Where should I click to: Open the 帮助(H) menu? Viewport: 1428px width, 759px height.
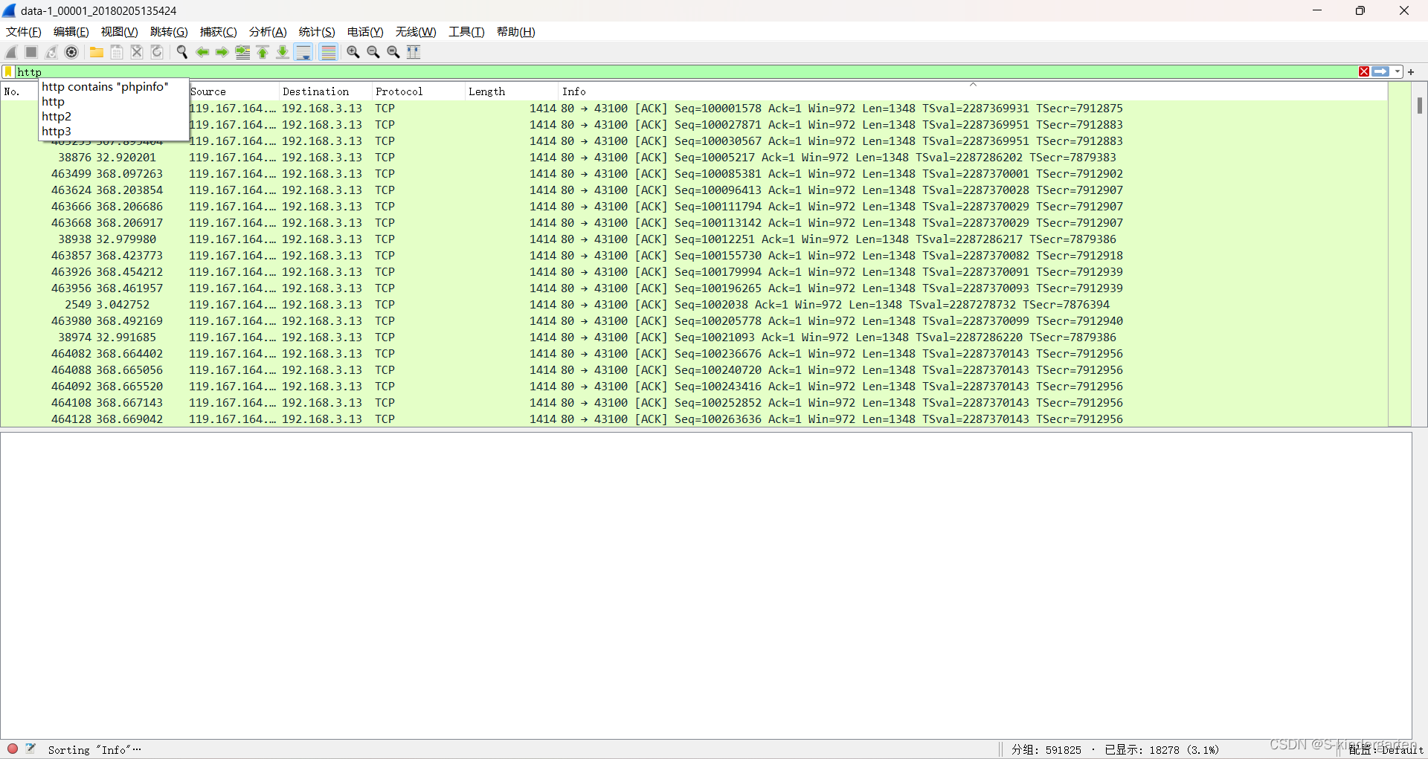(516, 32)
